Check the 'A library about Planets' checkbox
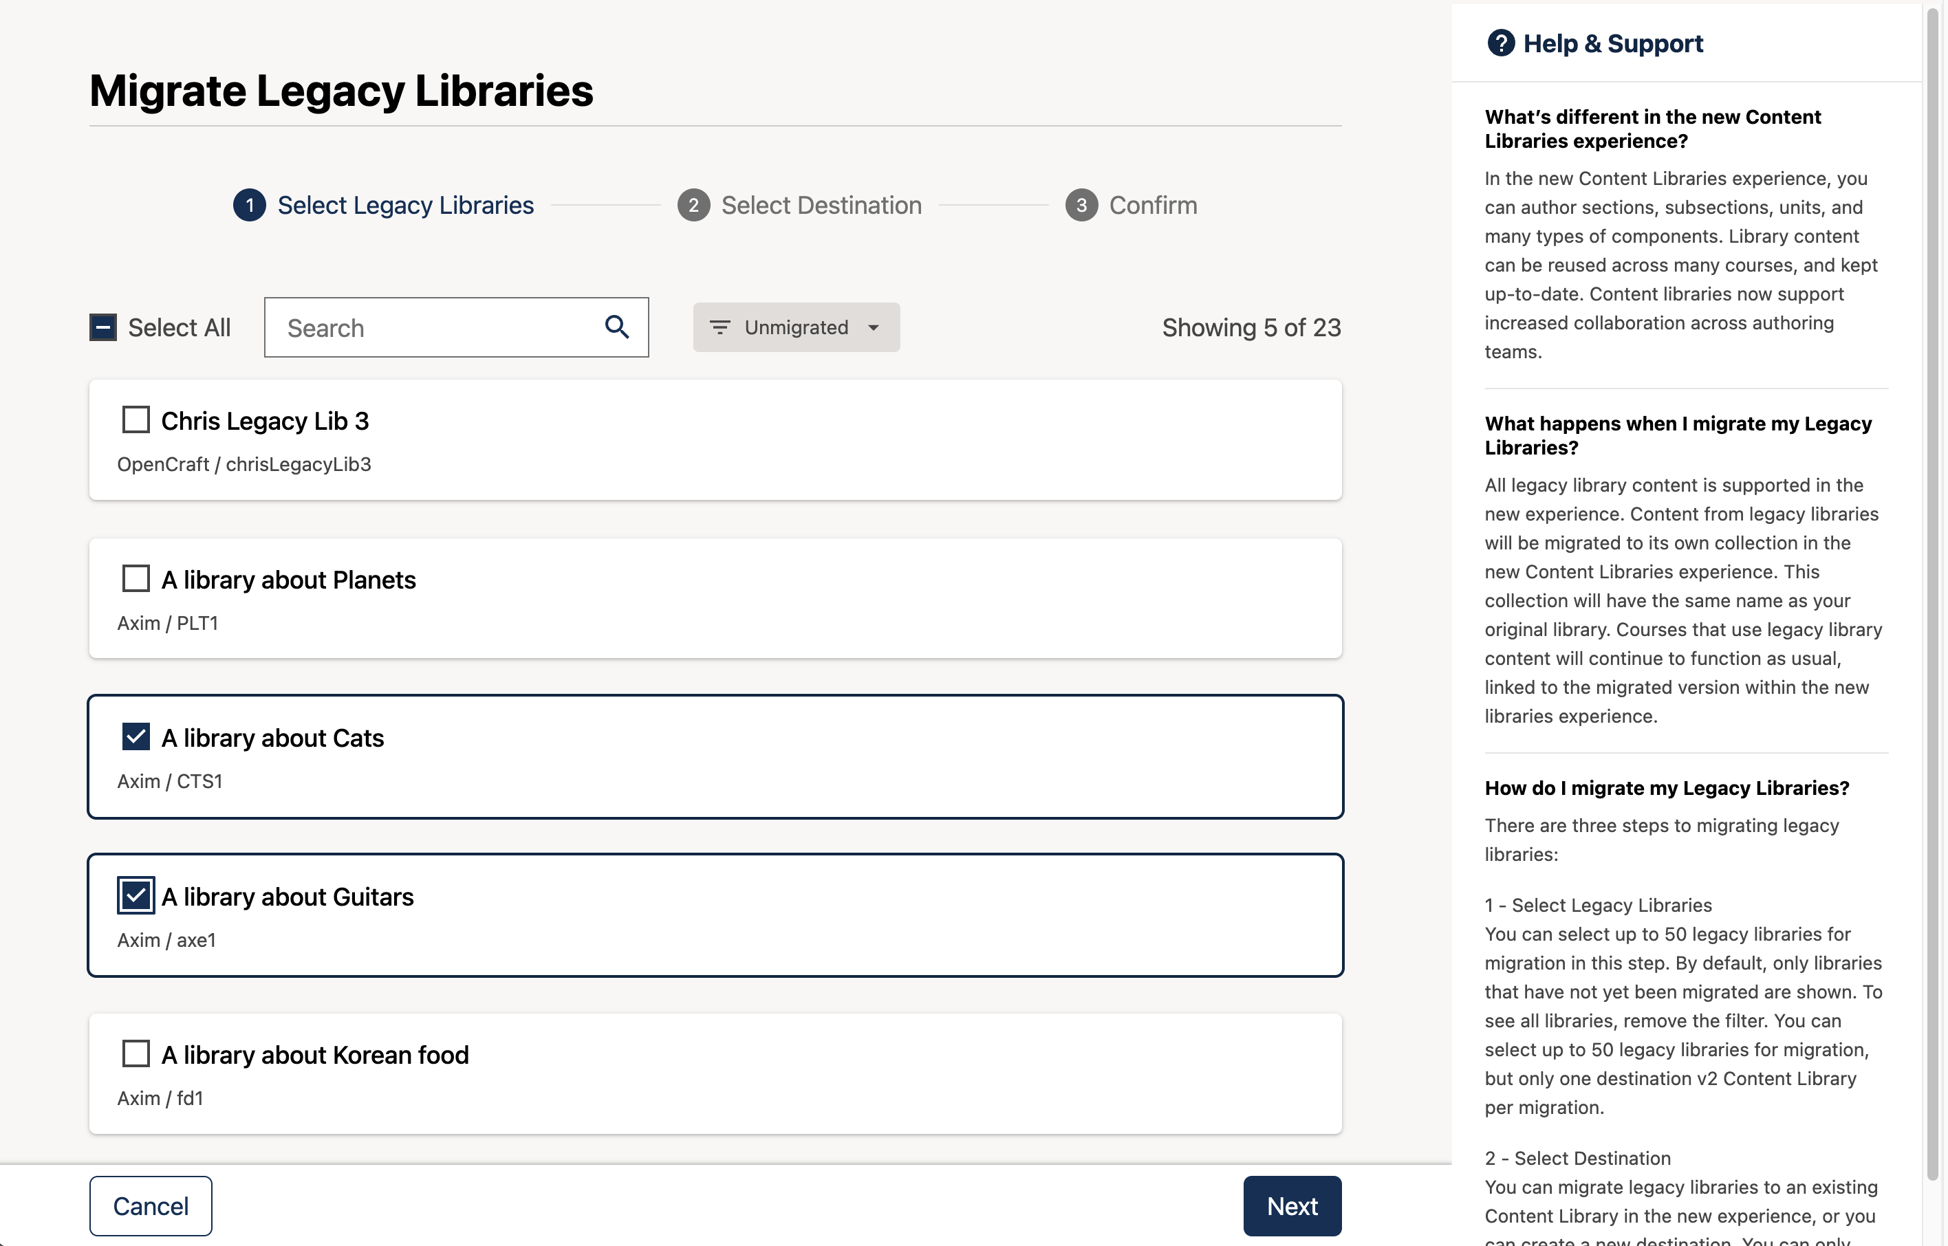The image size is (1948, 1246). pos(135,578)
